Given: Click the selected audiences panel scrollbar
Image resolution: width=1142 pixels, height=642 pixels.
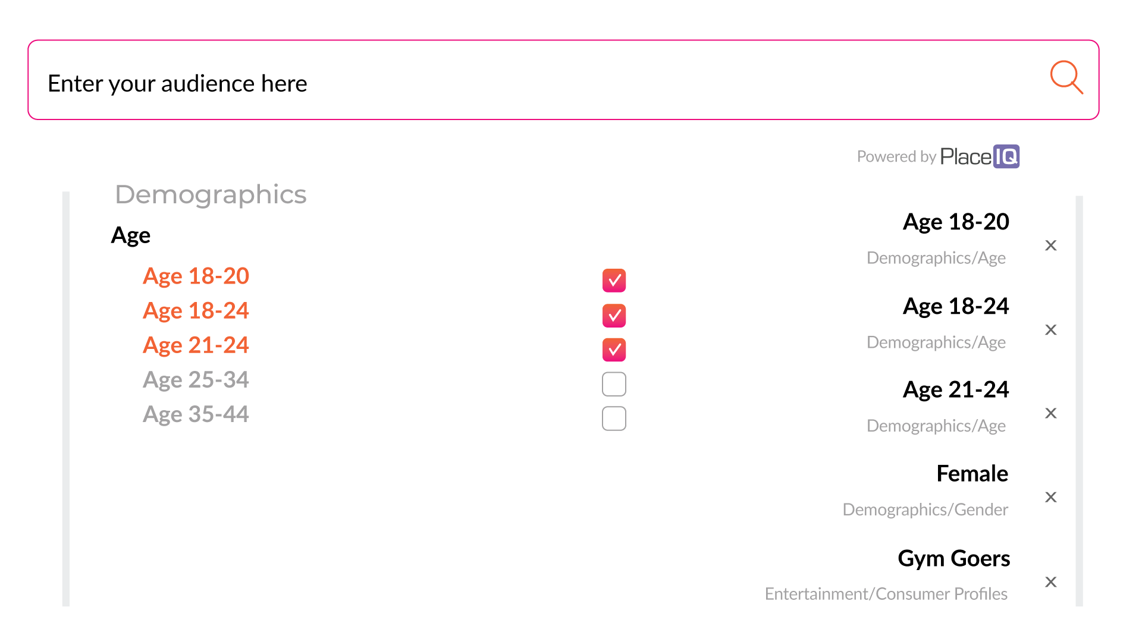Looking at the screenshot, I should coord(1079,401).
